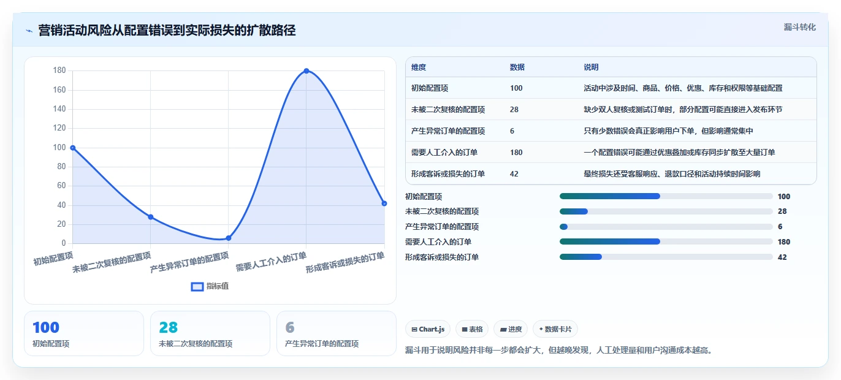Image resolution: width=841 pixels, height=380 pixels.
Task: Click the 需要人工介入的订单 progress bar
Action: pos(666,242)
